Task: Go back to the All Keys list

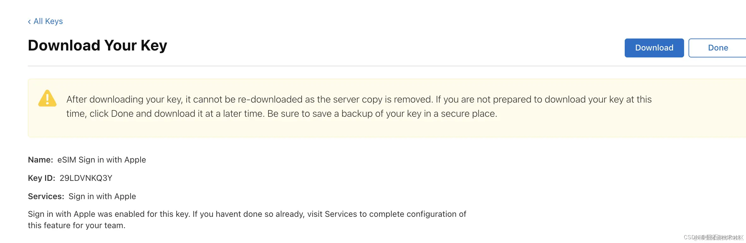Action: 48,21
